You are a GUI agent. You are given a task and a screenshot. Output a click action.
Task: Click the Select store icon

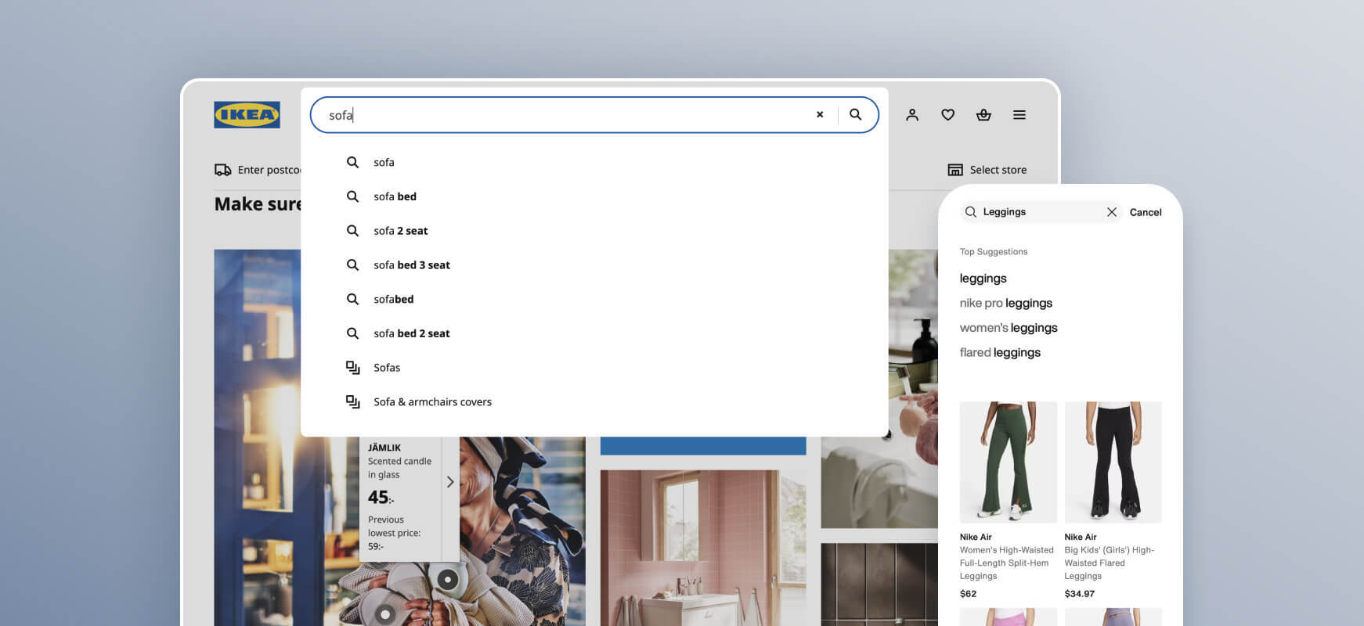pos(955,170)
